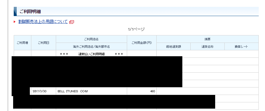Click the amount cell showing 480
Screen dimensions: 265x111
click(x=142, y=91)
